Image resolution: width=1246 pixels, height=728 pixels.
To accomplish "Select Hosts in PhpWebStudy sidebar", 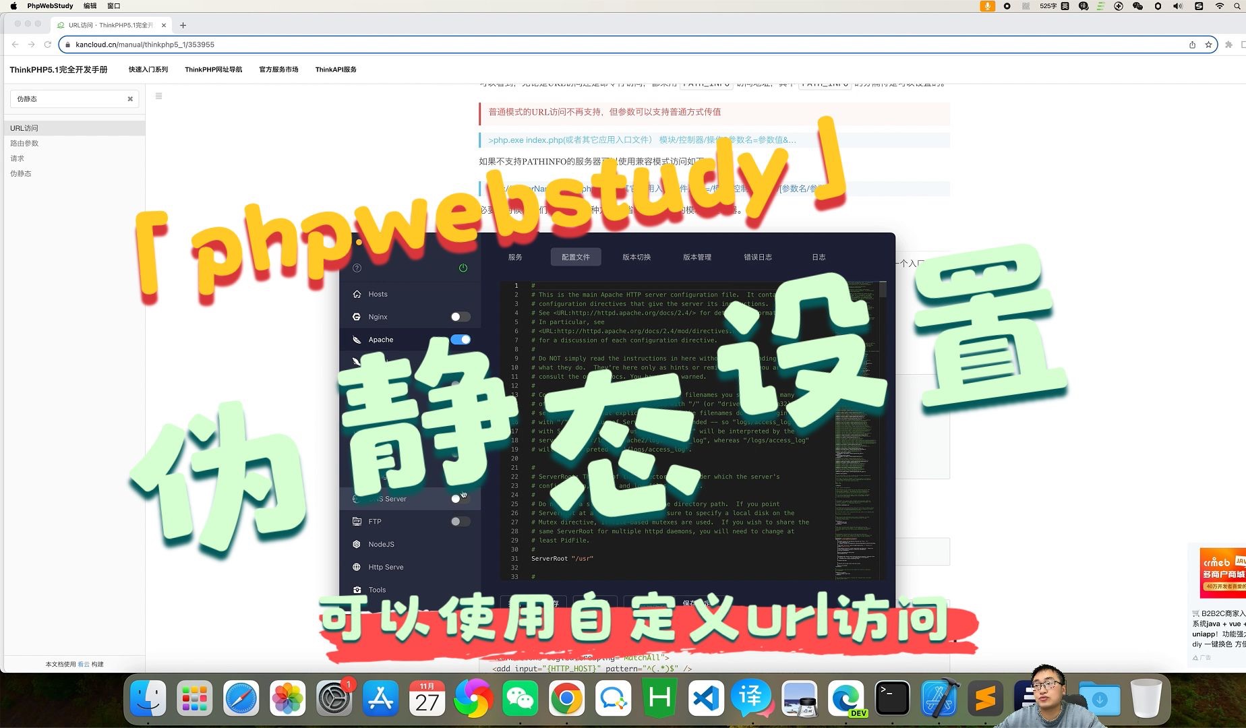I will click(x=410, y=294).
